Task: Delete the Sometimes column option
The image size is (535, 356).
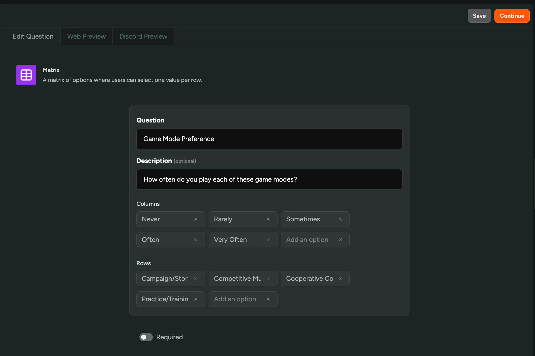Action: click(x=340, y=219)
